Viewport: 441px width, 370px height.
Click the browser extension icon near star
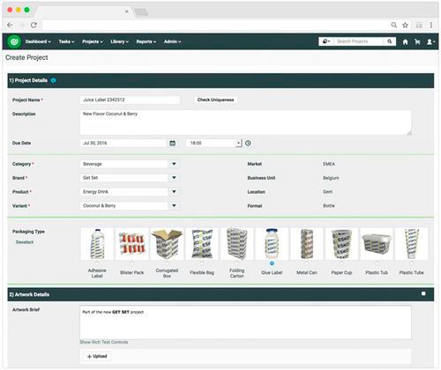419,26
